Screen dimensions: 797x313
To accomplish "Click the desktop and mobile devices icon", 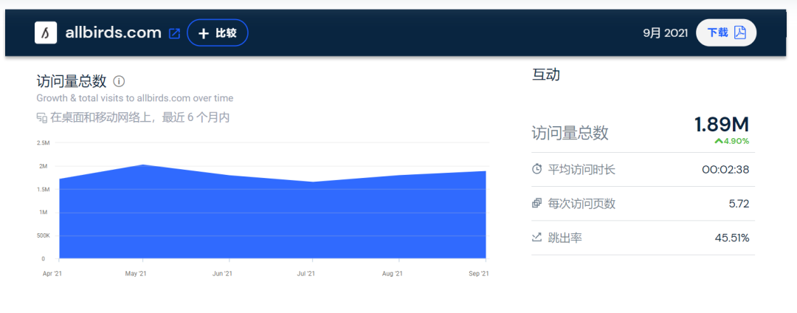I will tap(41, 118).
